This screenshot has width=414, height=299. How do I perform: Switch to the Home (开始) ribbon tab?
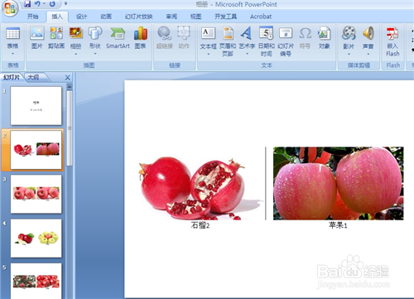point(32,17)
